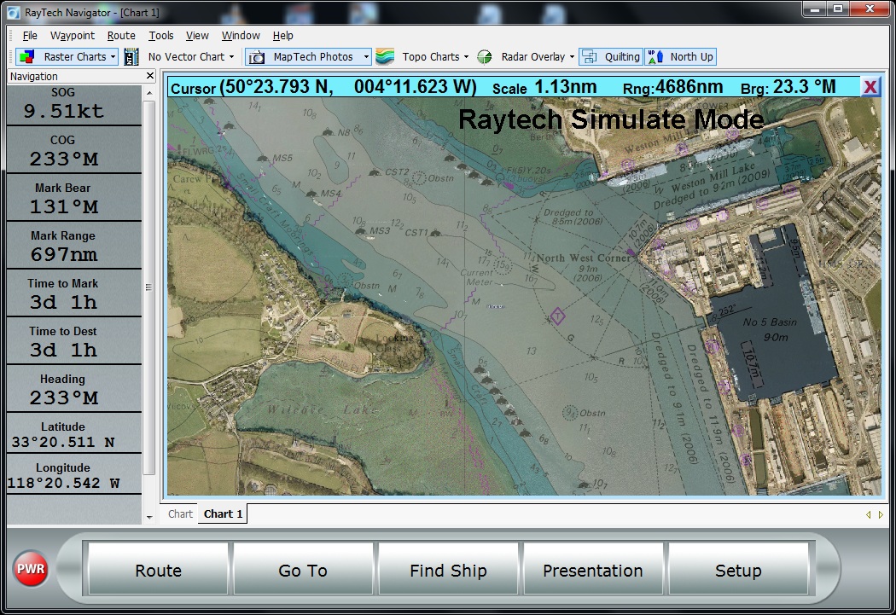This screenshot has width=896, height=615.
Task: Select the Mark Bear 131°M data box
Action: coord(74,198)
